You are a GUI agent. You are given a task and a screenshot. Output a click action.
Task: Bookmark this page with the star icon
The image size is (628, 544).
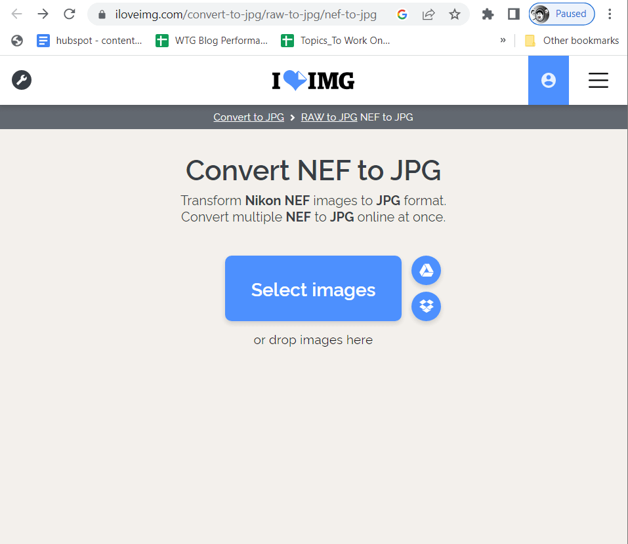click(x=455, y=15)
